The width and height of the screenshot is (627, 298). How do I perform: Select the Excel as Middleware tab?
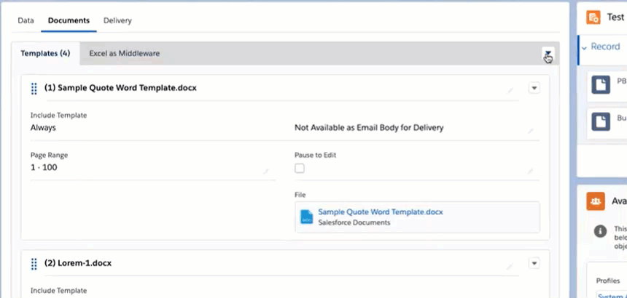(x=124, y=53)
